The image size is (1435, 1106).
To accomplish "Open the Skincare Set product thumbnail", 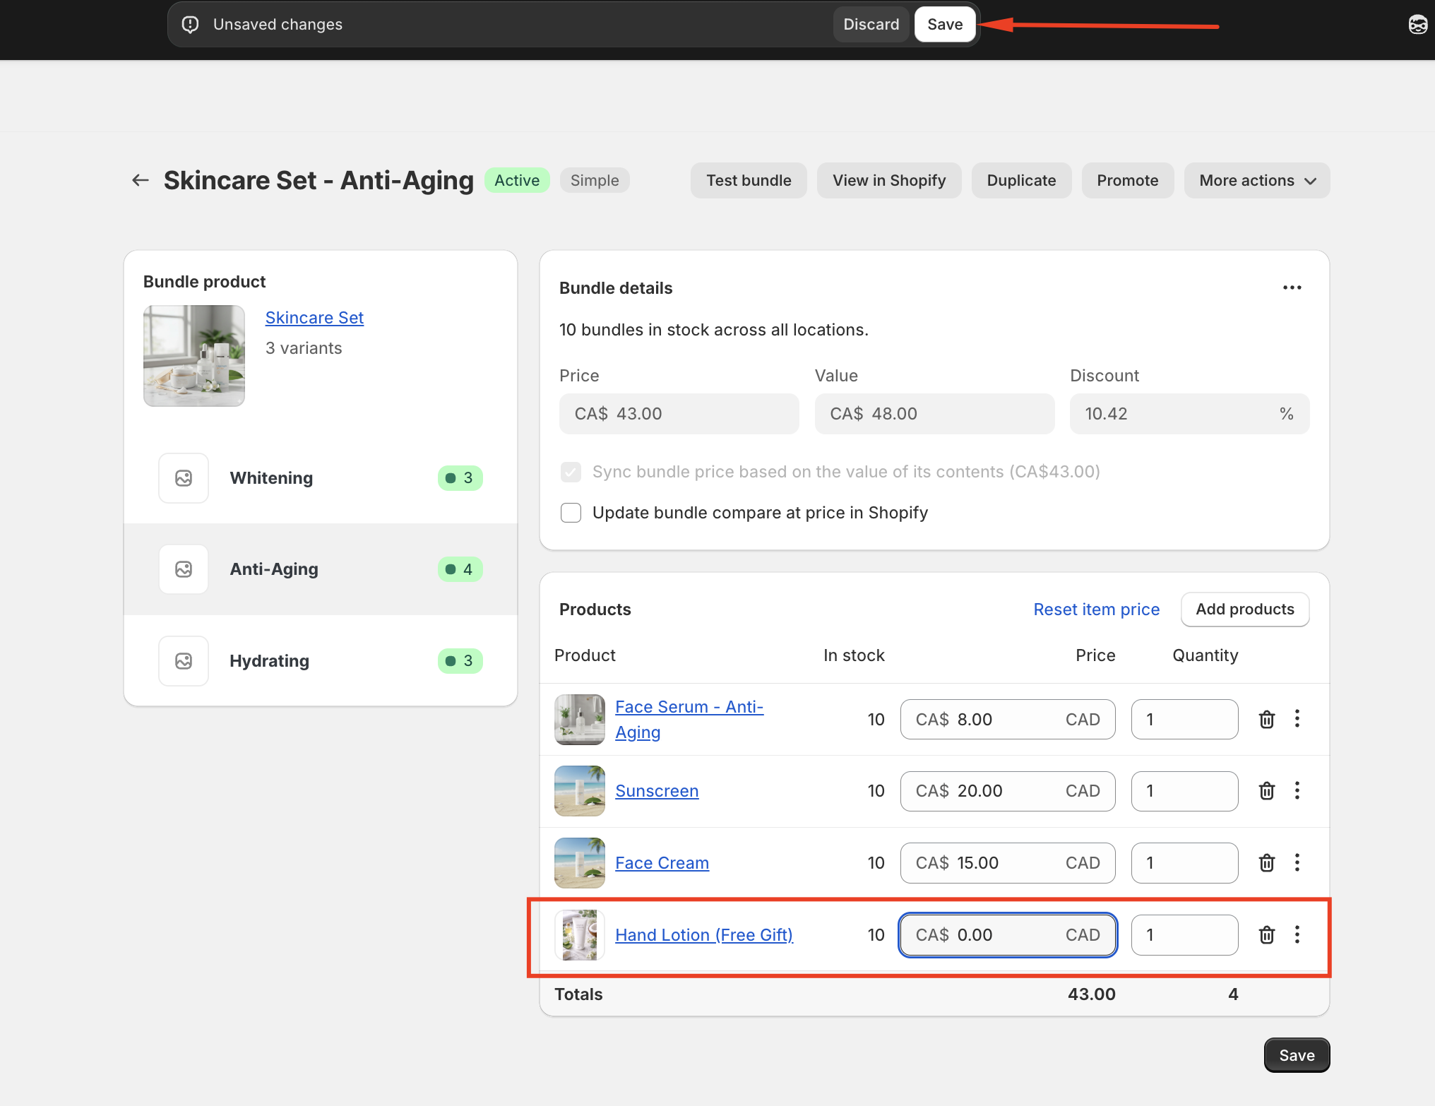I will (x=194, y=356).
